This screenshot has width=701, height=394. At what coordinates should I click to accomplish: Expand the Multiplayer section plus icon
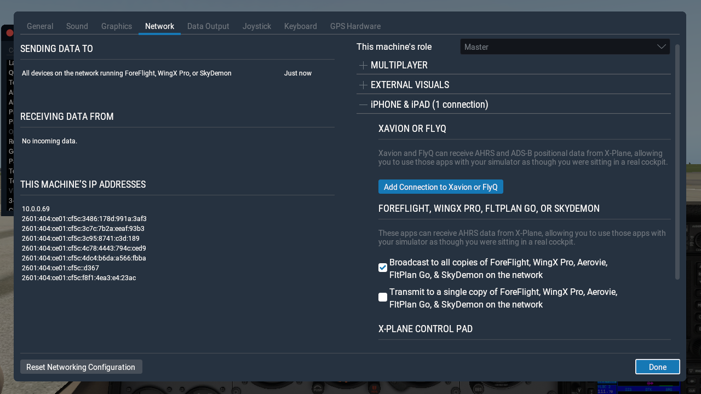pos(363,66)
